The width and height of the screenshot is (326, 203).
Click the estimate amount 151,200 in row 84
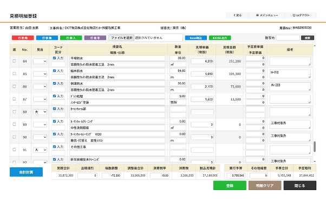[x=234, y=61]
